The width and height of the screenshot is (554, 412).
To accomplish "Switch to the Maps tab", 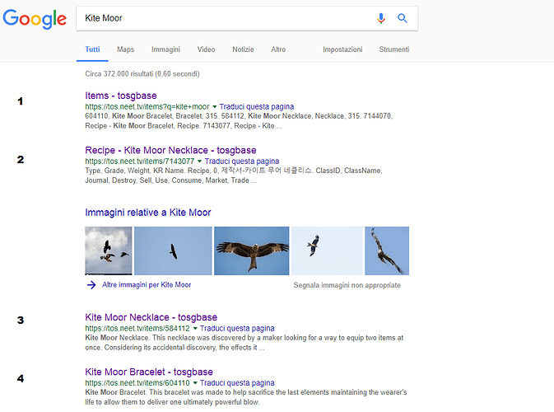I will click(125, 49).
